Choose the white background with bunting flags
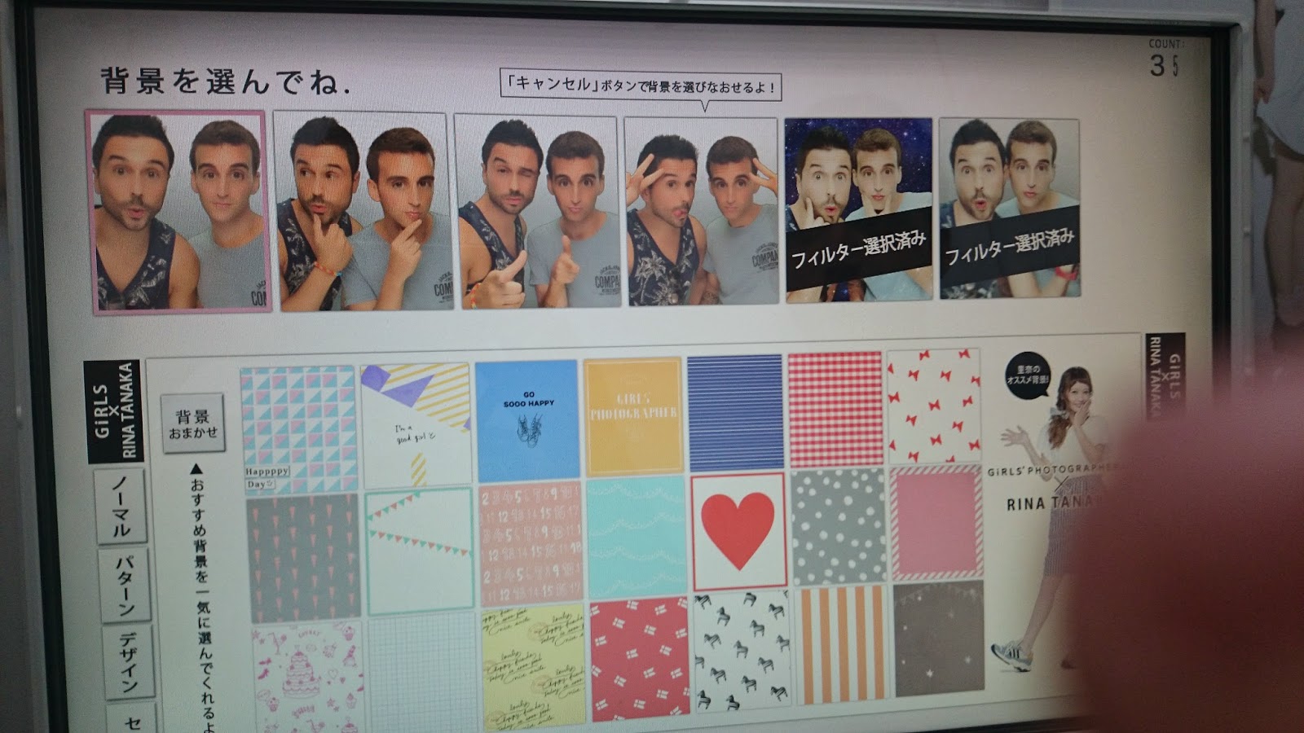This screenshot has height=733, width=1304. pos(421,551)
